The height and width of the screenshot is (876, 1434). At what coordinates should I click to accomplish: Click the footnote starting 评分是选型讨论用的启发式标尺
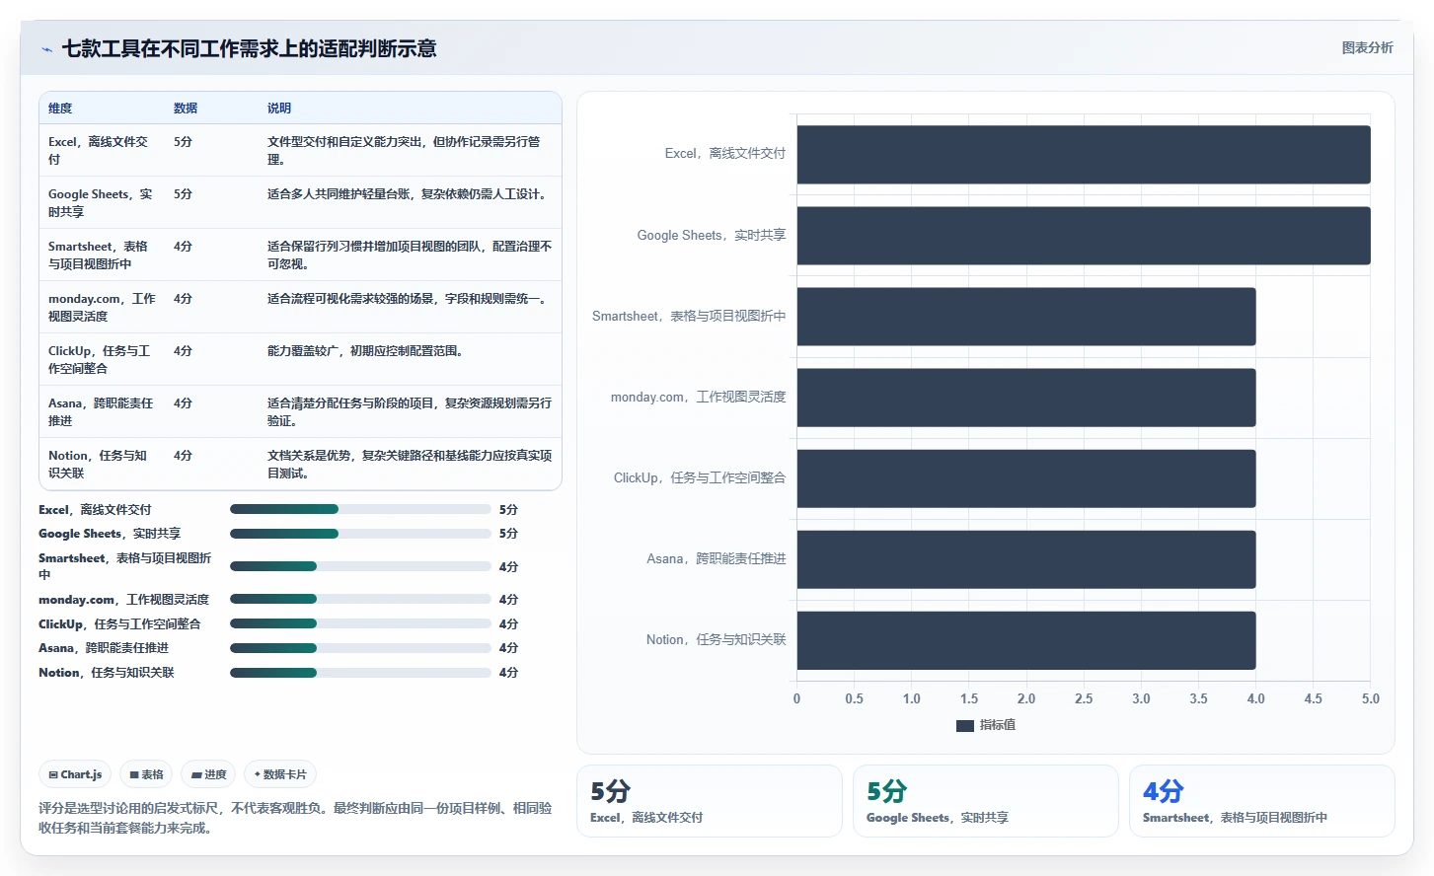click(x=295, y=818)
